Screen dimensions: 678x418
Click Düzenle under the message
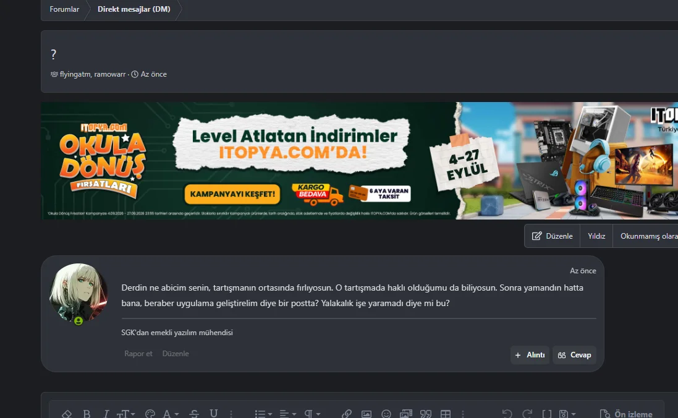pos(176,354)
